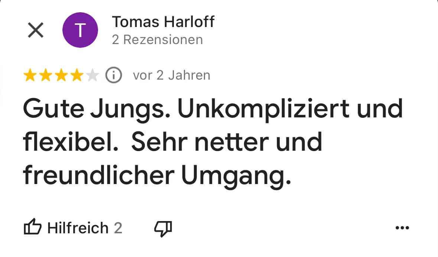View the reviewer's 2 Rezensionen

coord(157,40)
